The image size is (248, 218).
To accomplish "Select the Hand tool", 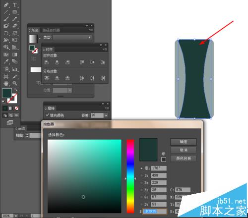I will tap(6, 83).
